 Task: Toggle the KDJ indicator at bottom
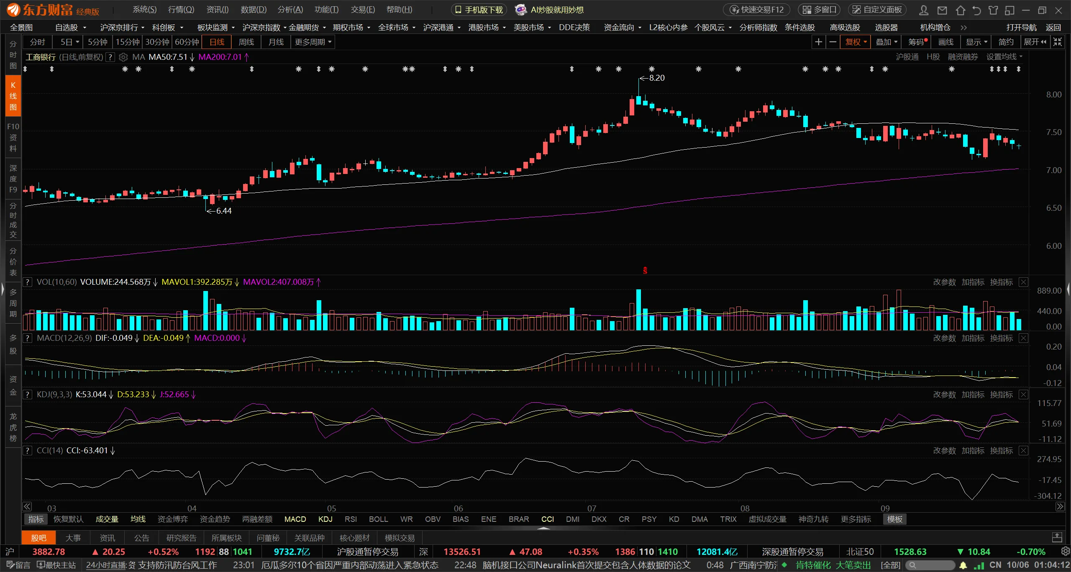pos(325,519)
